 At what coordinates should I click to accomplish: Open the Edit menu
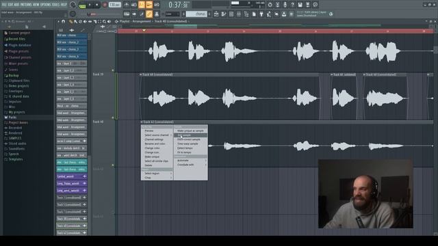coord(10,5)
